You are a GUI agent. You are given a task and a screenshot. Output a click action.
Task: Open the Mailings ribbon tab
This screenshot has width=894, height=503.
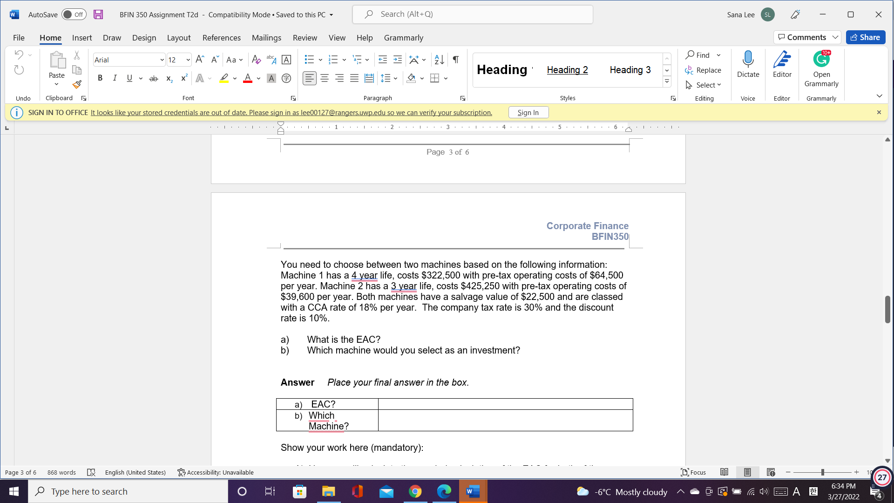pos(267,38)
